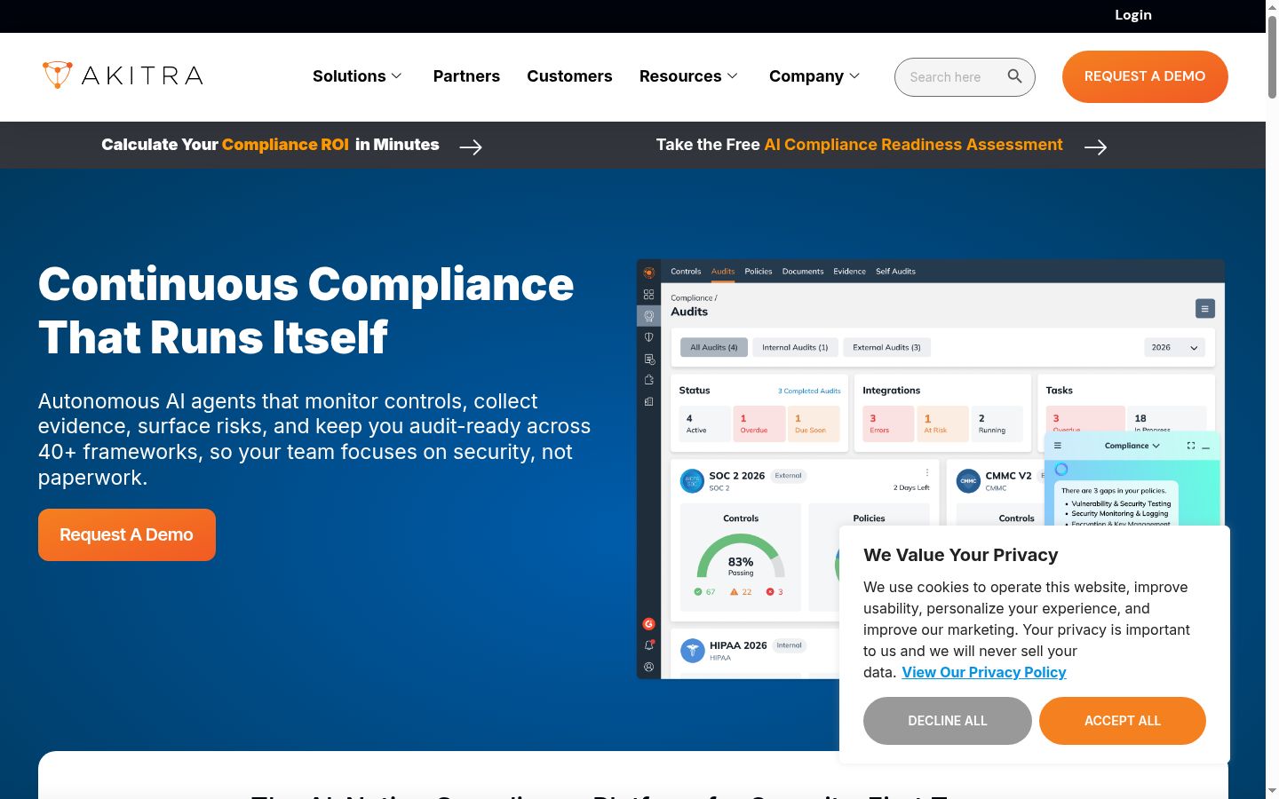Viewport: 1279px width, 799px height.
Task: Click the building icon in dashboard sidebar
Action: click(649, 401)
